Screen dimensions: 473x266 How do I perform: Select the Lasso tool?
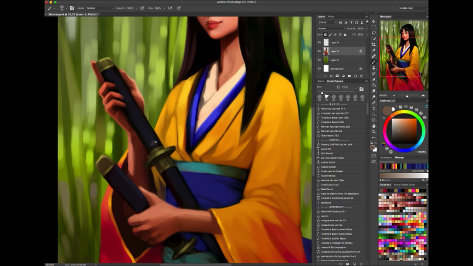coord(373,33)
